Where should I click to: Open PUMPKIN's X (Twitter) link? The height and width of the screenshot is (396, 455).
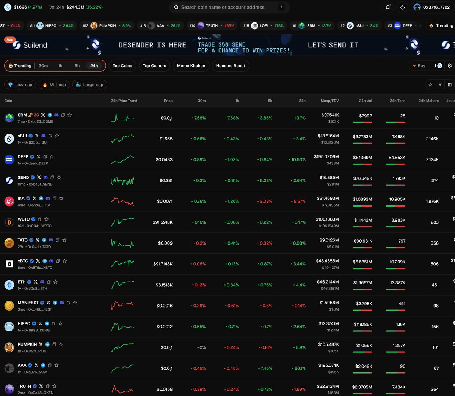pos(41,344)
